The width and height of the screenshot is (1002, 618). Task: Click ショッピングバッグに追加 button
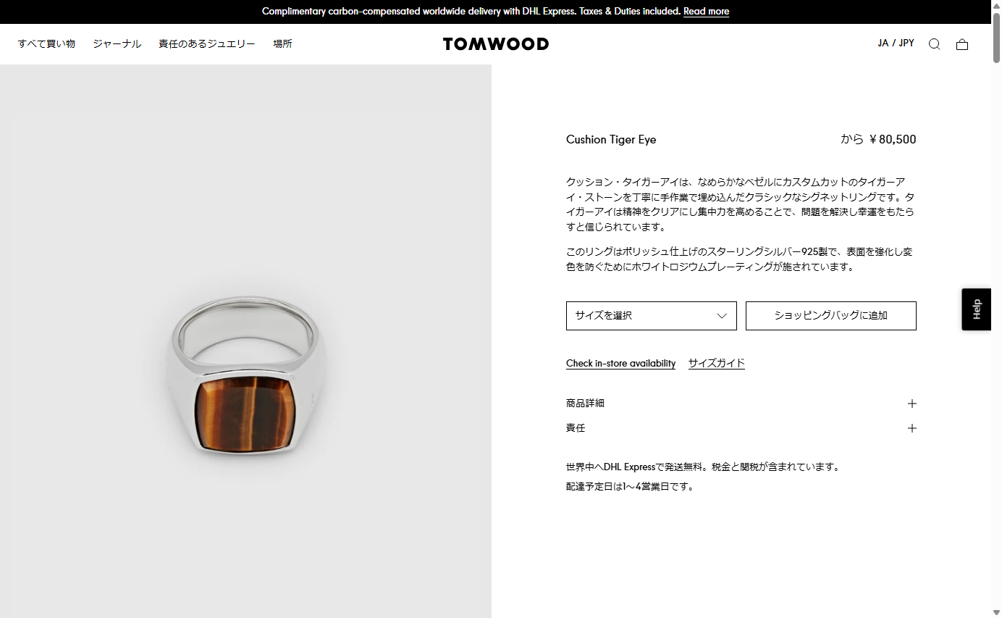pyautogui.click(x=831, y=316)
